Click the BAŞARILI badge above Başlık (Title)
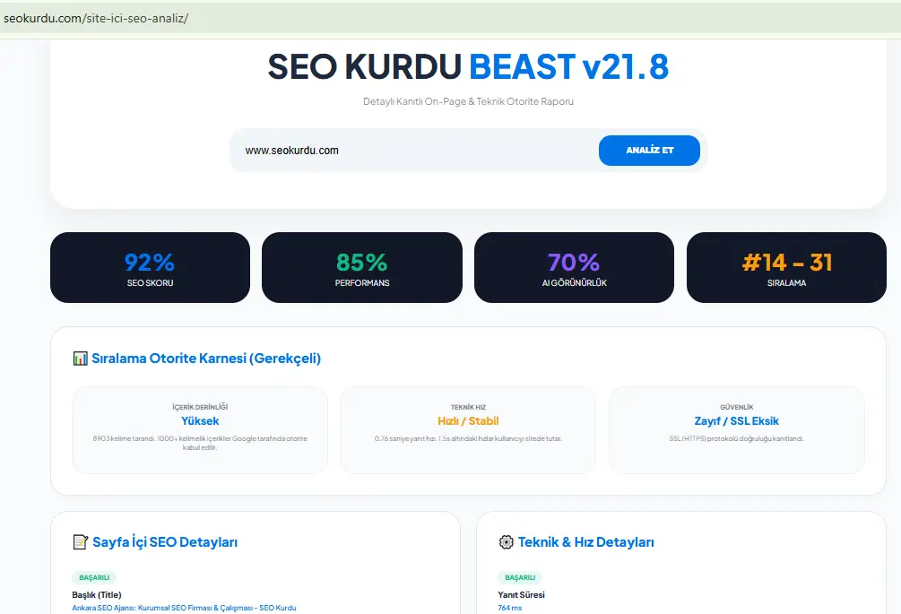The height and width of the screenshot is (614, 901). click(x=94, y=577)
